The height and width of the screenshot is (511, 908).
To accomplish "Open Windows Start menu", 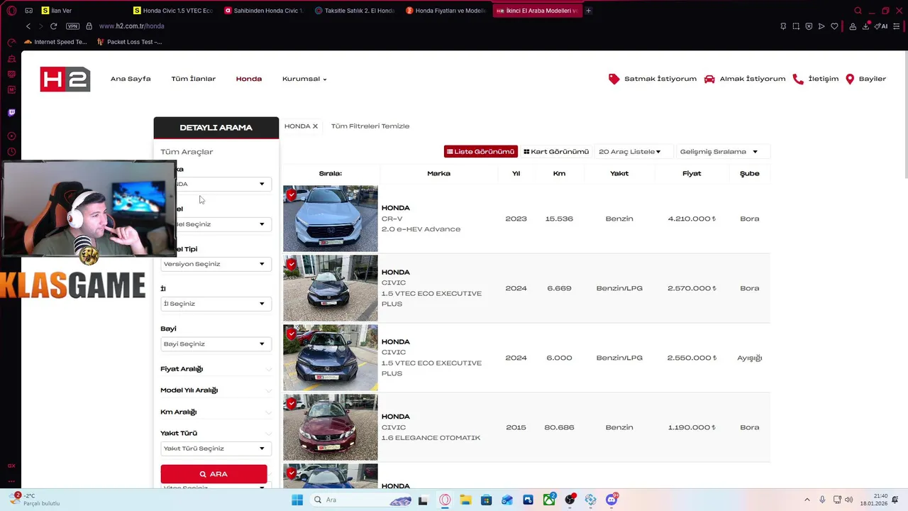I will point(297,500).
